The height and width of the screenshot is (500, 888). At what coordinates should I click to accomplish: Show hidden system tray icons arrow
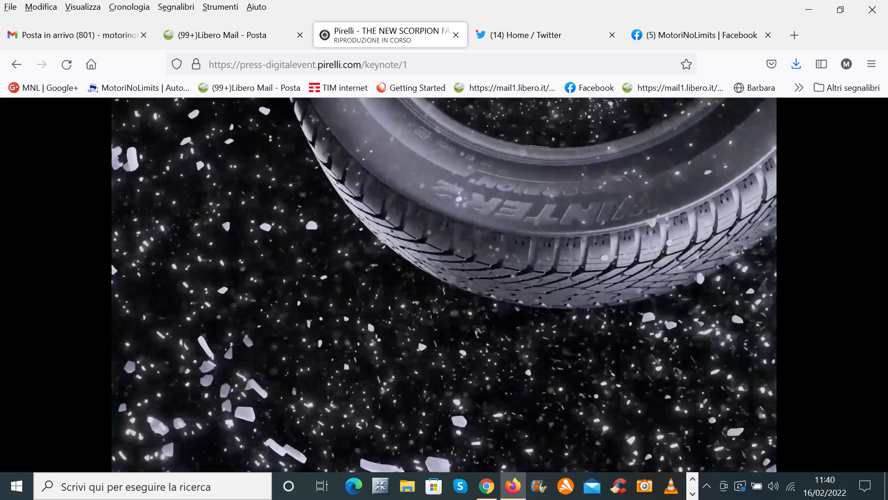[x=707, y=486]
